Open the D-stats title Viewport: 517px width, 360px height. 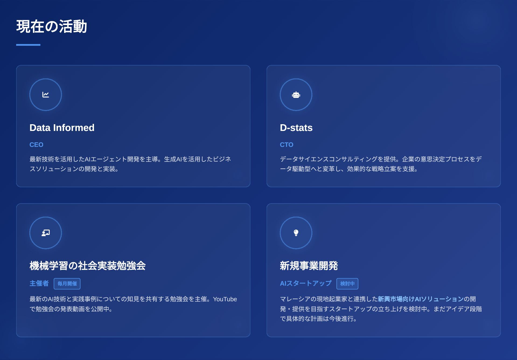tap(296, 128)
